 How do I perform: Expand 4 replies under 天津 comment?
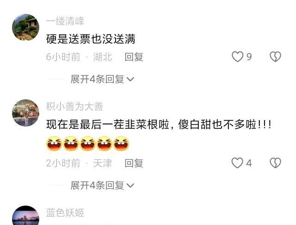coord(102,185)
